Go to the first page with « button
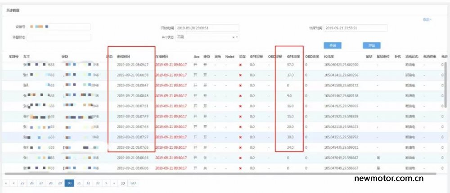Viewport: 450px width, 193px height. click(x=6, y=183)
